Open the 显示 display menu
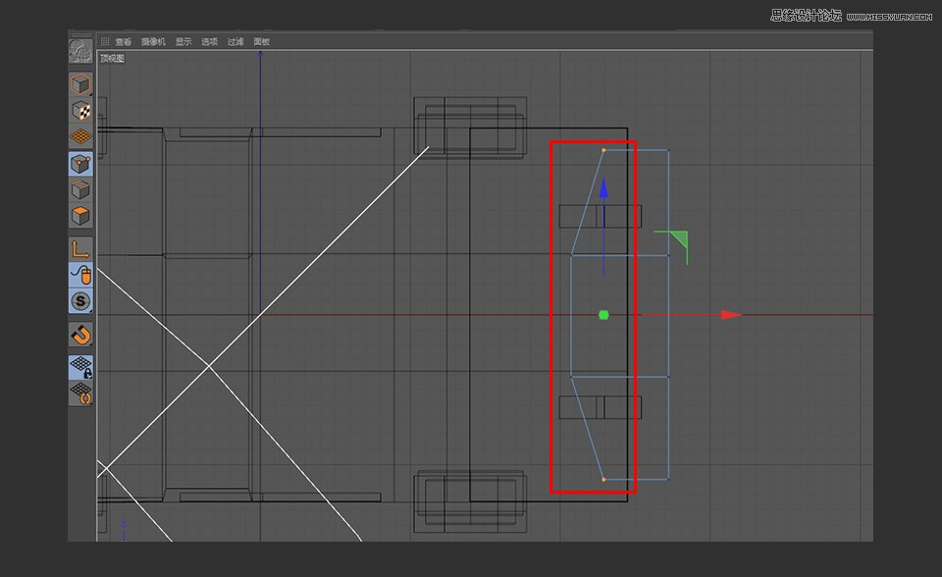942x577 pixels. tap(183, 41)
